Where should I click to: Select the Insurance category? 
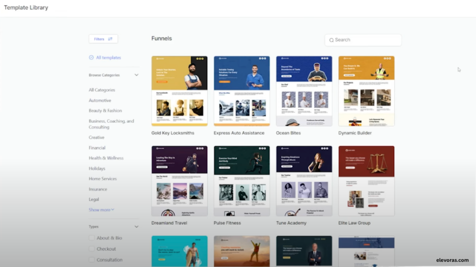(x=98, y=189)
